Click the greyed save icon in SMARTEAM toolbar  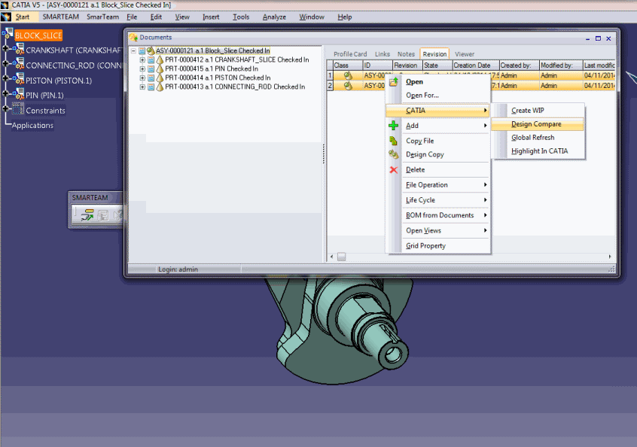pos(103,215)
